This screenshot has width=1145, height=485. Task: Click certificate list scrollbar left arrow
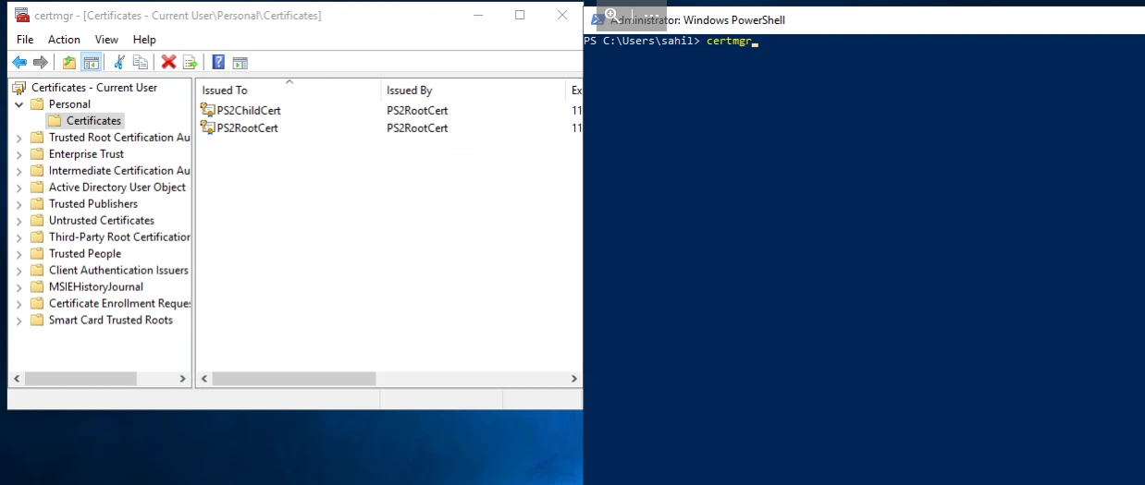click(205, 379)
